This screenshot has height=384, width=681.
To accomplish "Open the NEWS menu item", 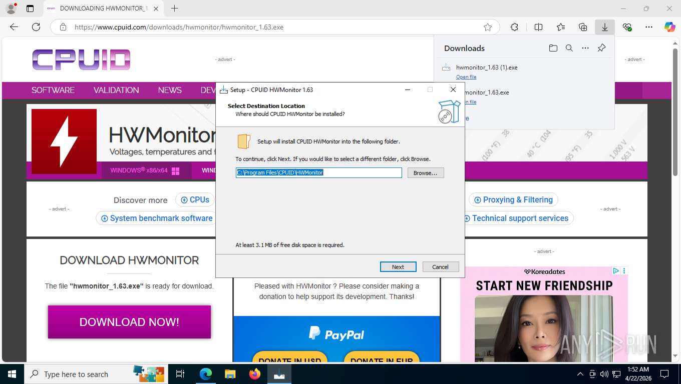I will [170, 90].
